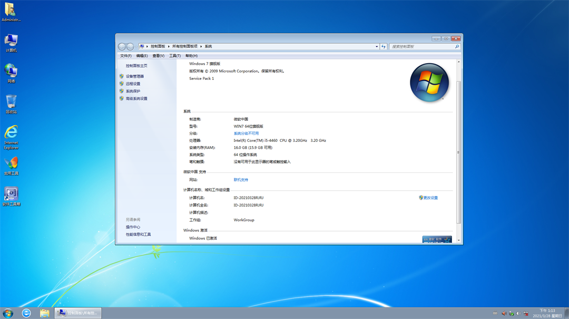Open the taskbar file explorer folder icon
The width and height of the screenshot is (569, 319).
(x=45, y=313)
